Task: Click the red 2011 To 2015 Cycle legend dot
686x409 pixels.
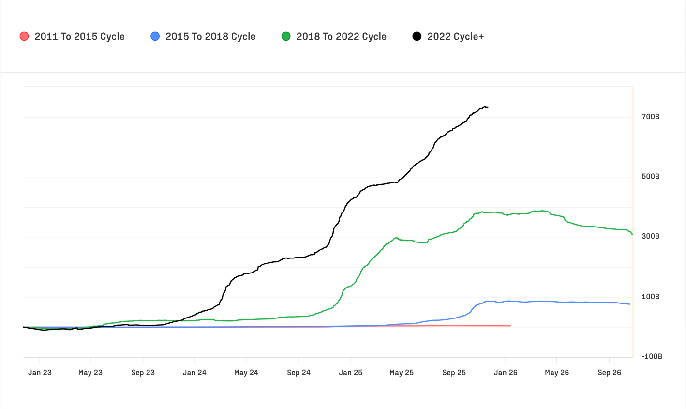Action: coord(24,36)
